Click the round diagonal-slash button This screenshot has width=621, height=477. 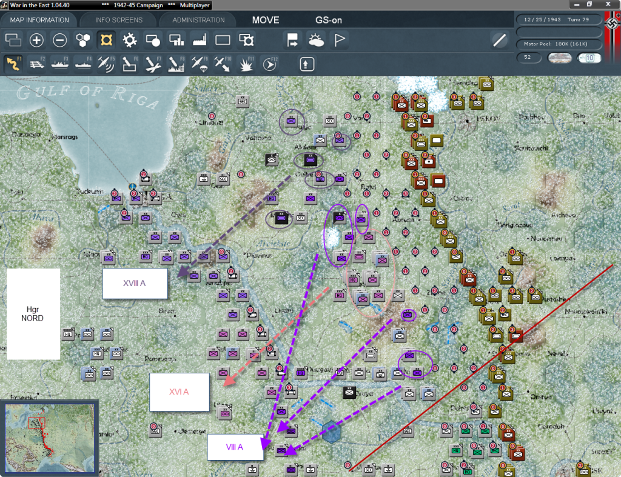(x=499, y=40)
